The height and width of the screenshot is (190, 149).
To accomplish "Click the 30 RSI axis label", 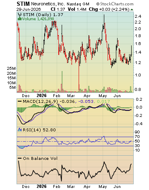I will (x=137, y=146).
